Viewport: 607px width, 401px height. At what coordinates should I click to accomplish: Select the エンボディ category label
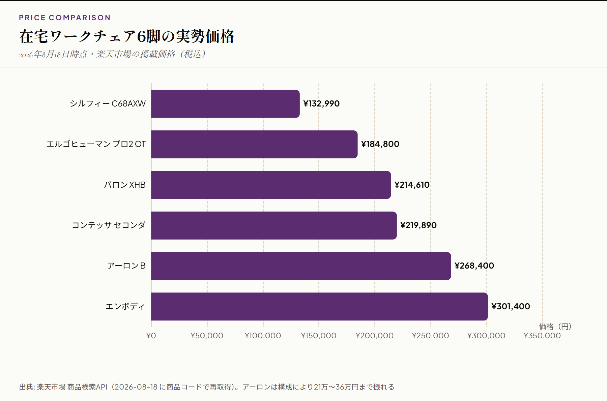[x=125, y=307]
